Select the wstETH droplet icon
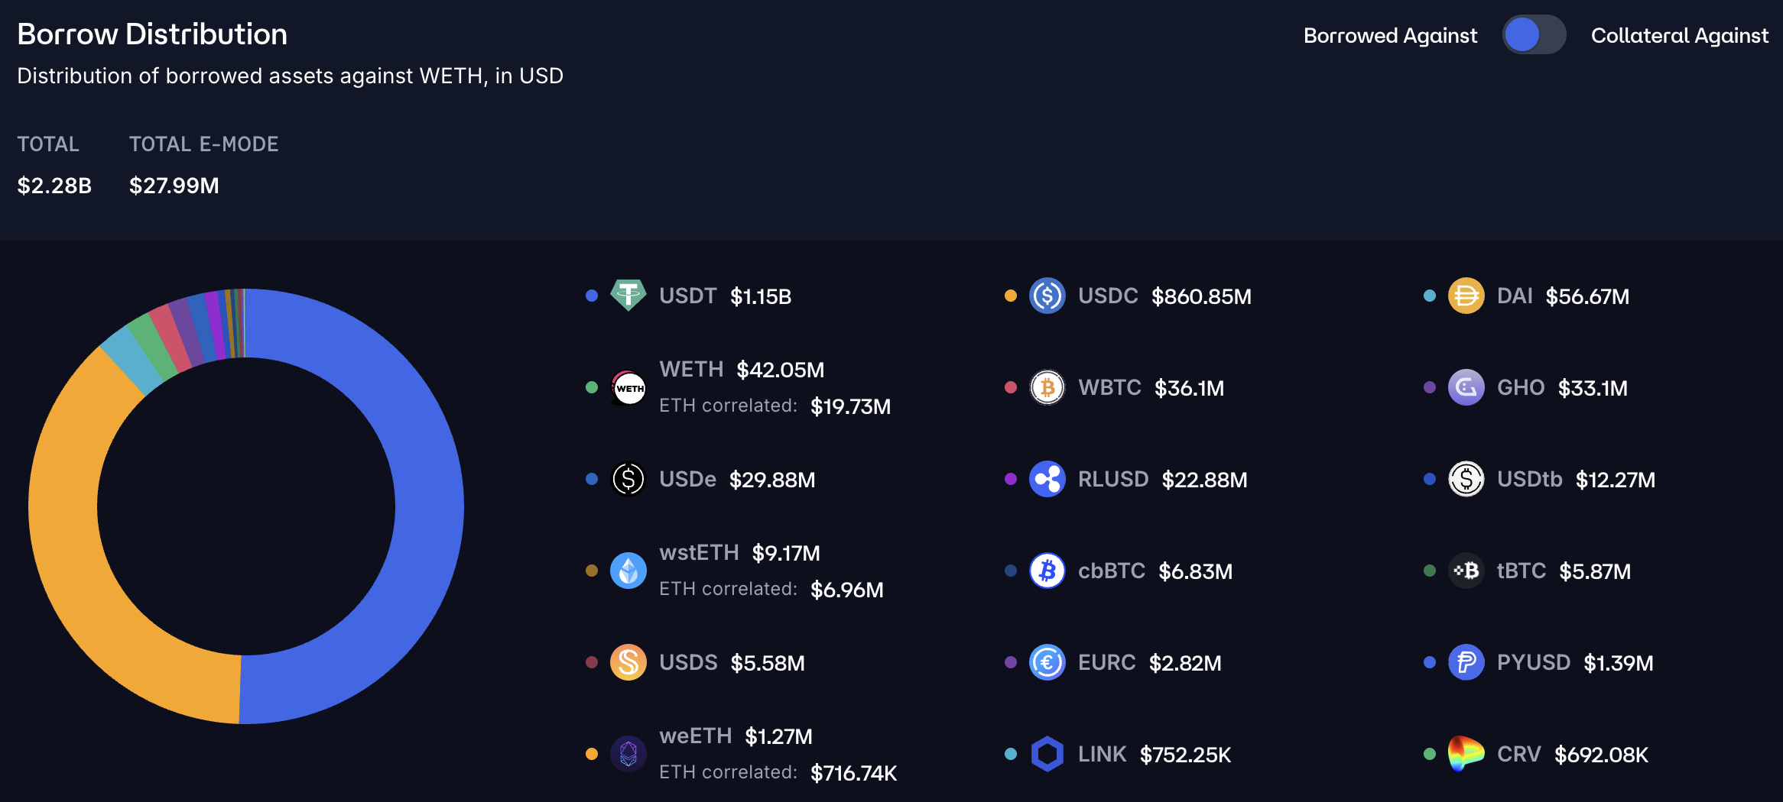 628,571
